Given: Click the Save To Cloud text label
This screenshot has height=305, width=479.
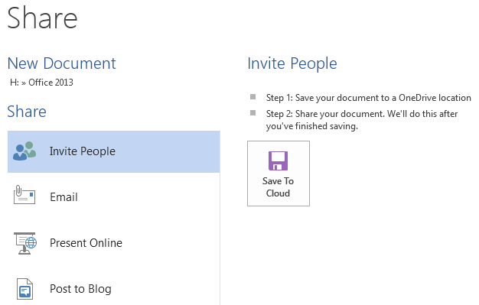Looking at the screenshot, I should pos(278,187).
